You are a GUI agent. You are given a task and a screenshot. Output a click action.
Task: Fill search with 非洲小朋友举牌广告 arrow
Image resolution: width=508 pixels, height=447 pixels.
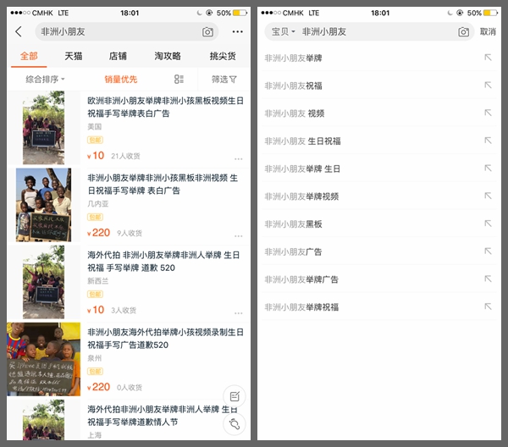[x=488, y=279]
